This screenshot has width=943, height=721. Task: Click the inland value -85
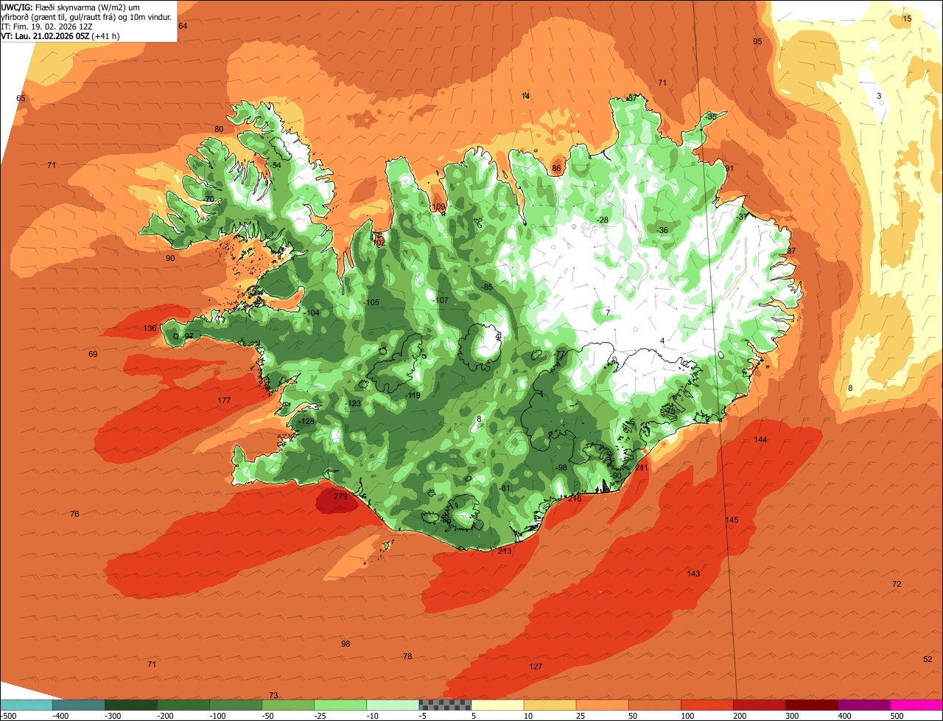click(x=486, y=287)
